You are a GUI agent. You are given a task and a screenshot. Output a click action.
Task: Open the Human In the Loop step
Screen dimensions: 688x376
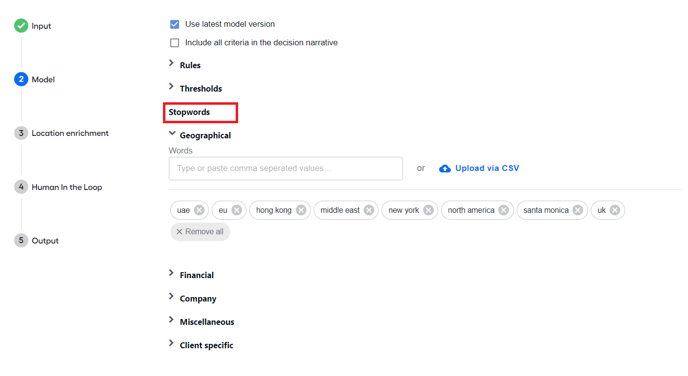[x=67, y=187]
